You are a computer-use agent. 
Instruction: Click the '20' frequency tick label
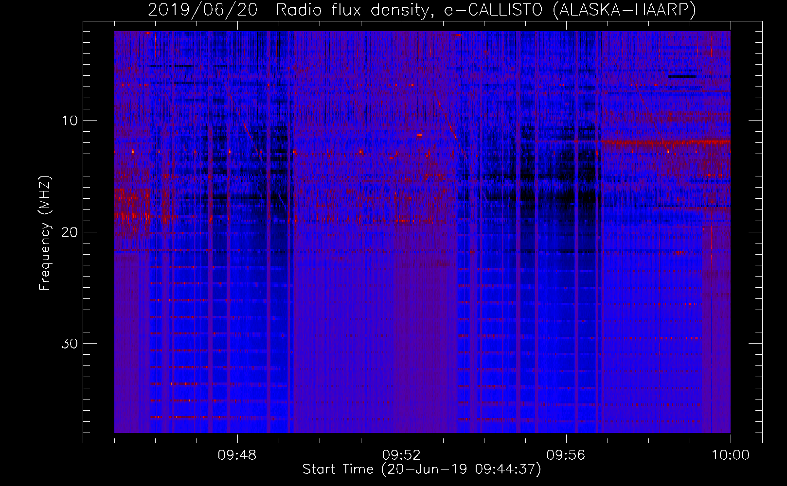coord(70,232)
